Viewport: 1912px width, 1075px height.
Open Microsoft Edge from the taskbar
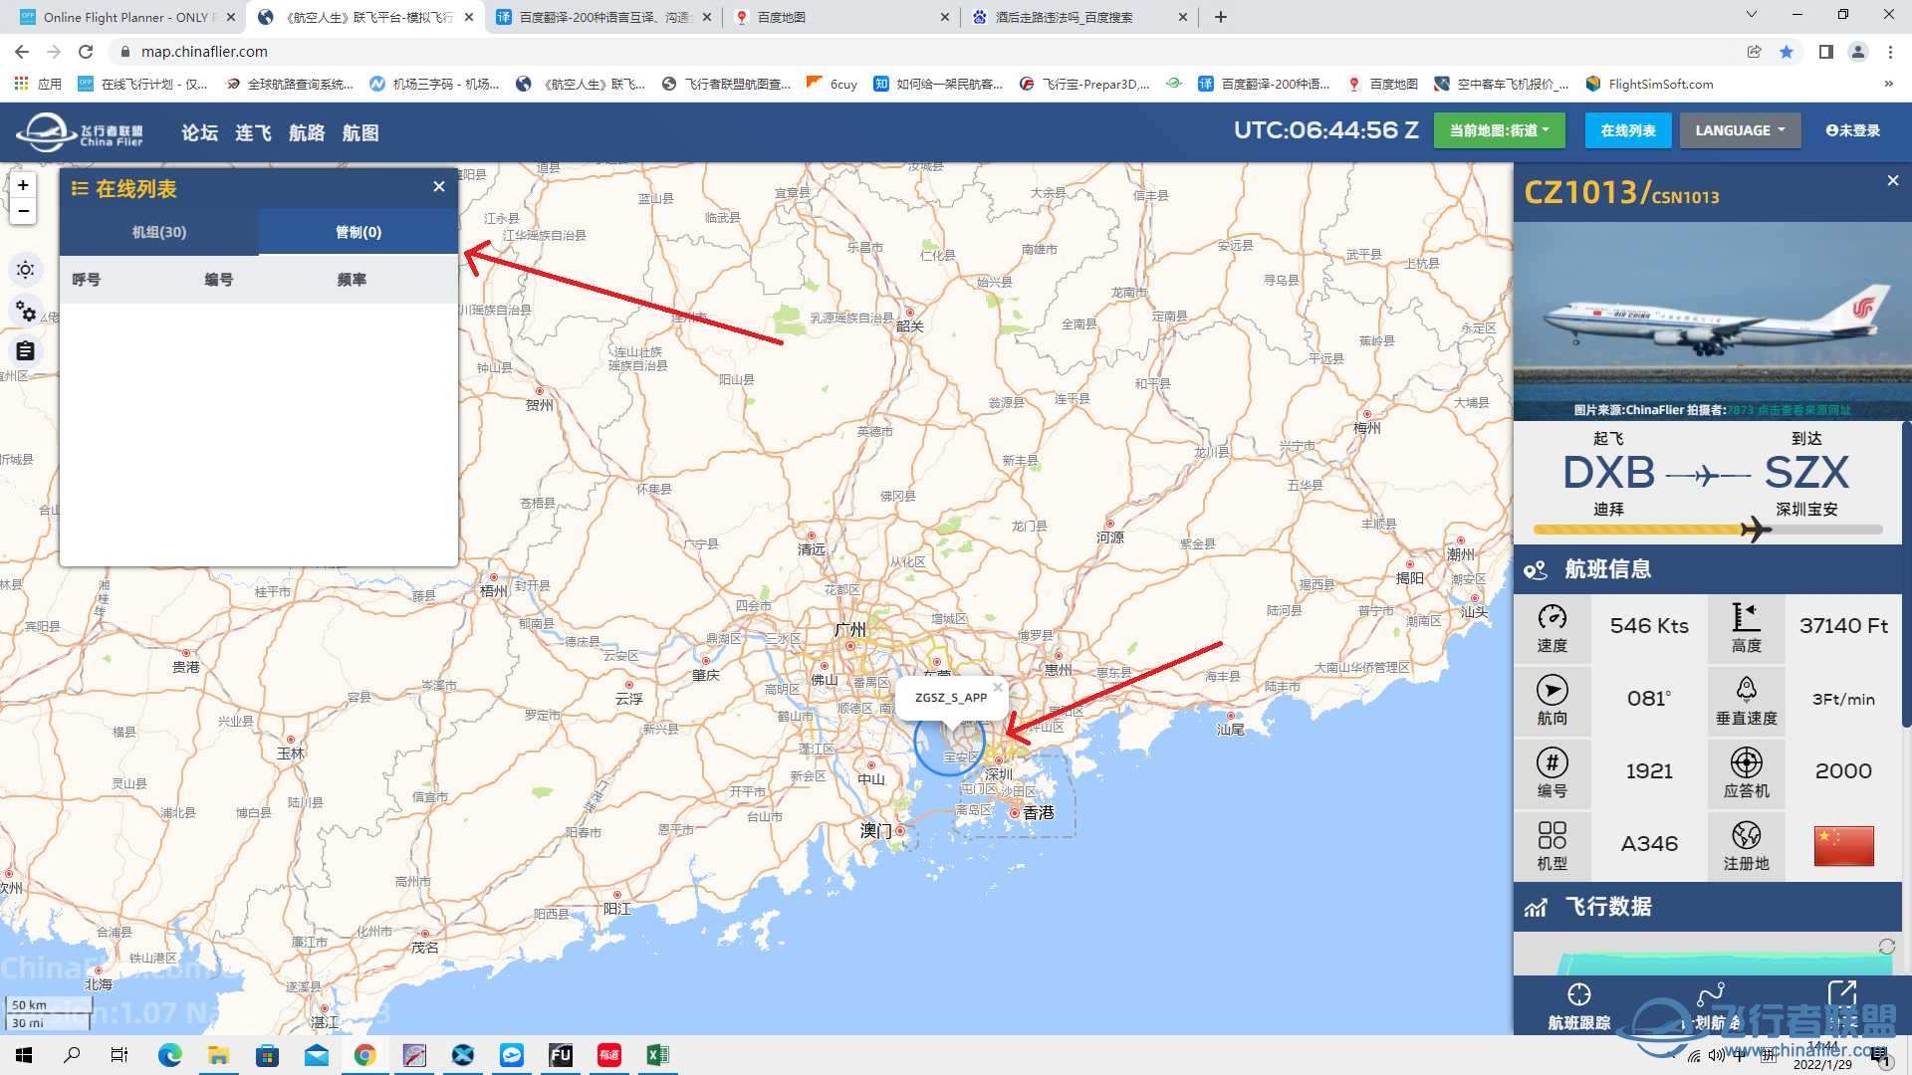pyautogui.click(x=169, y=1055)
